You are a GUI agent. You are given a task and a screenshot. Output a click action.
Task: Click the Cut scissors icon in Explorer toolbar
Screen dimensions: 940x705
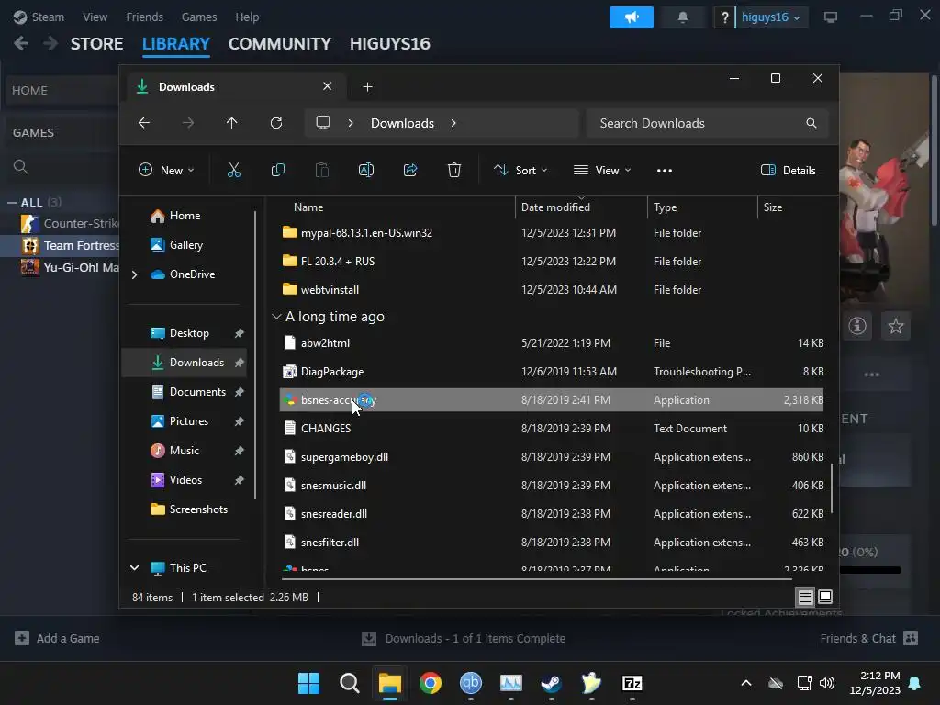(x=234, y=170)
